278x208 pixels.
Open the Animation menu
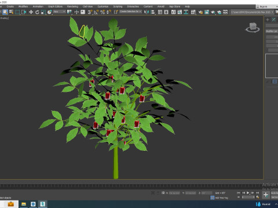(38, 6)
